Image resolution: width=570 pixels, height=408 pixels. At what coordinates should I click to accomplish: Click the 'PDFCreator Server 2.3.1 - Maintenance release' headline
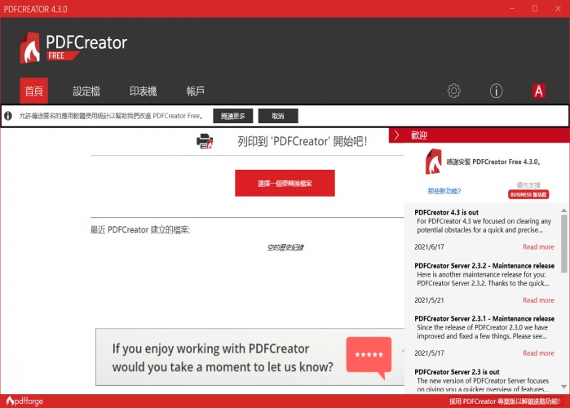click(x=484, y=318)
